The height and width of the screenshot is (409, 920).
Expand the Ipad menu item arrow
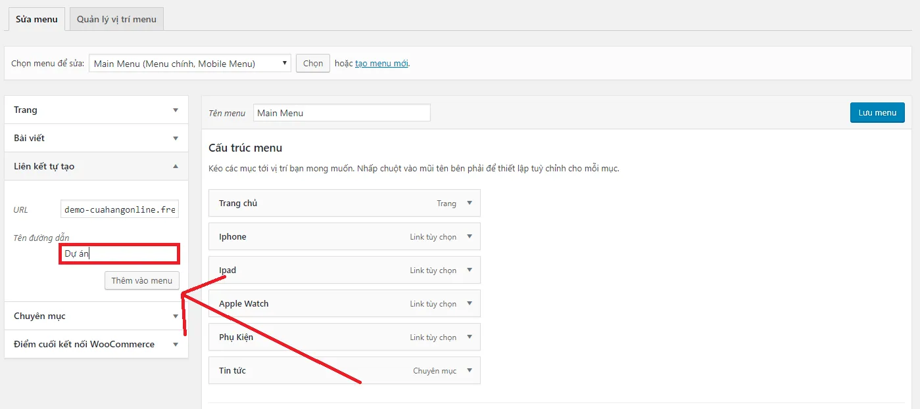coord(470,270)
